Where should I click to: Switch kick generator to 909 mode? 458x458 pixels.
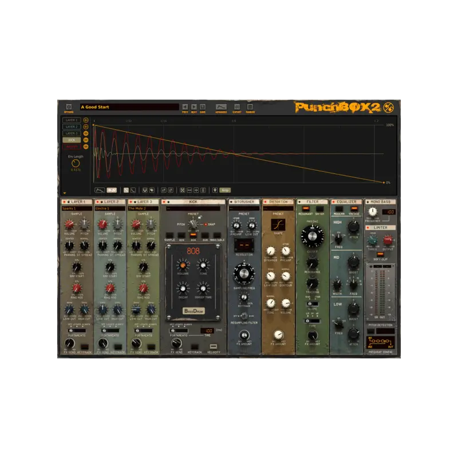pyautogui.click(x=181, y=235)
